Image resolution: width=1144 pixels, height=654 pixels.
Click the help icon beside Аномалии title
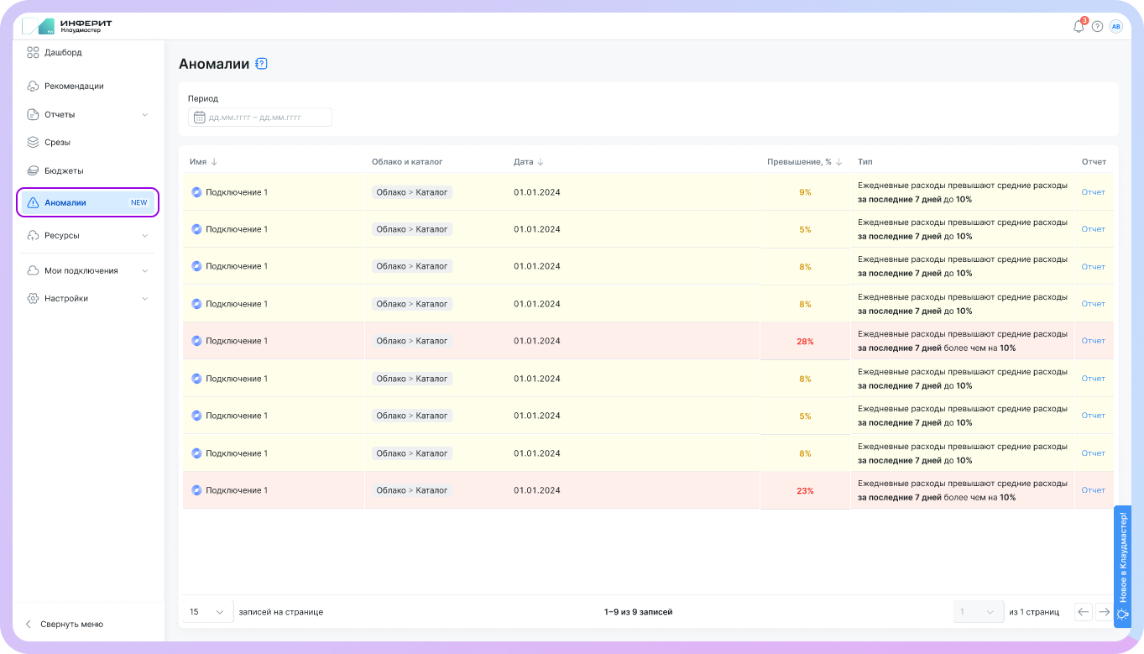tap(261, 64)
